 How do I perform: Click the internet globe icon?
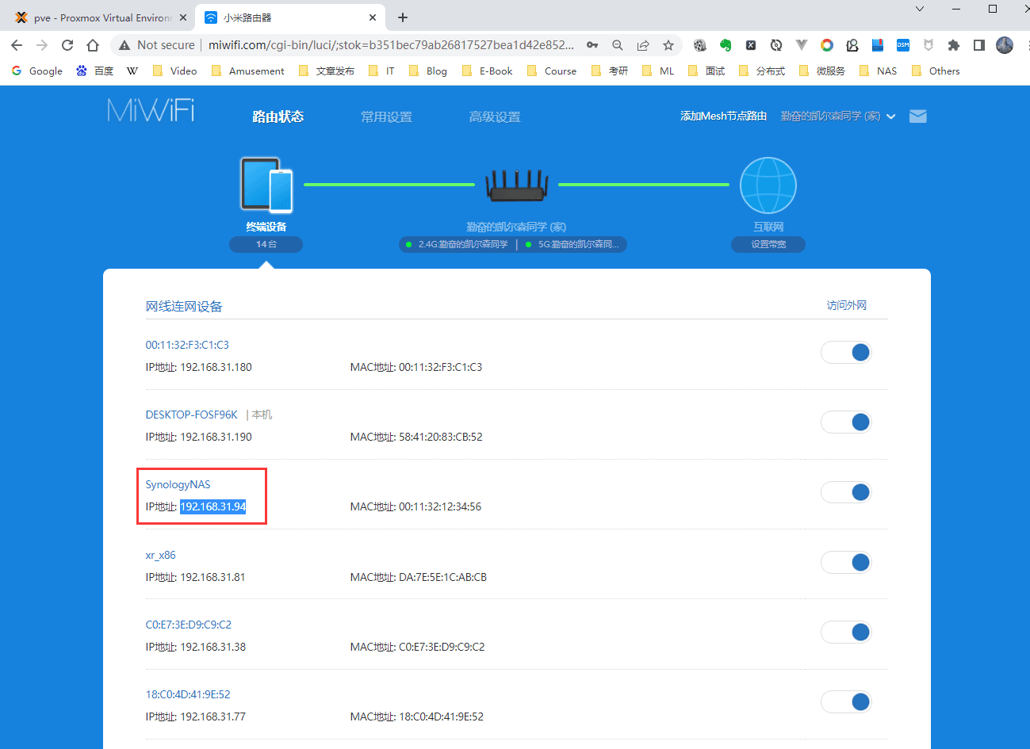768,185
